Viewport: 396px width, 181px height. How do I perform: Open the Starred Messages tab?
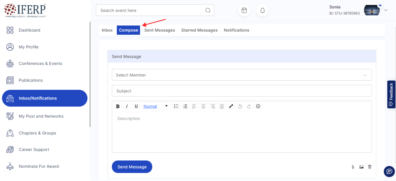point(199,30)
